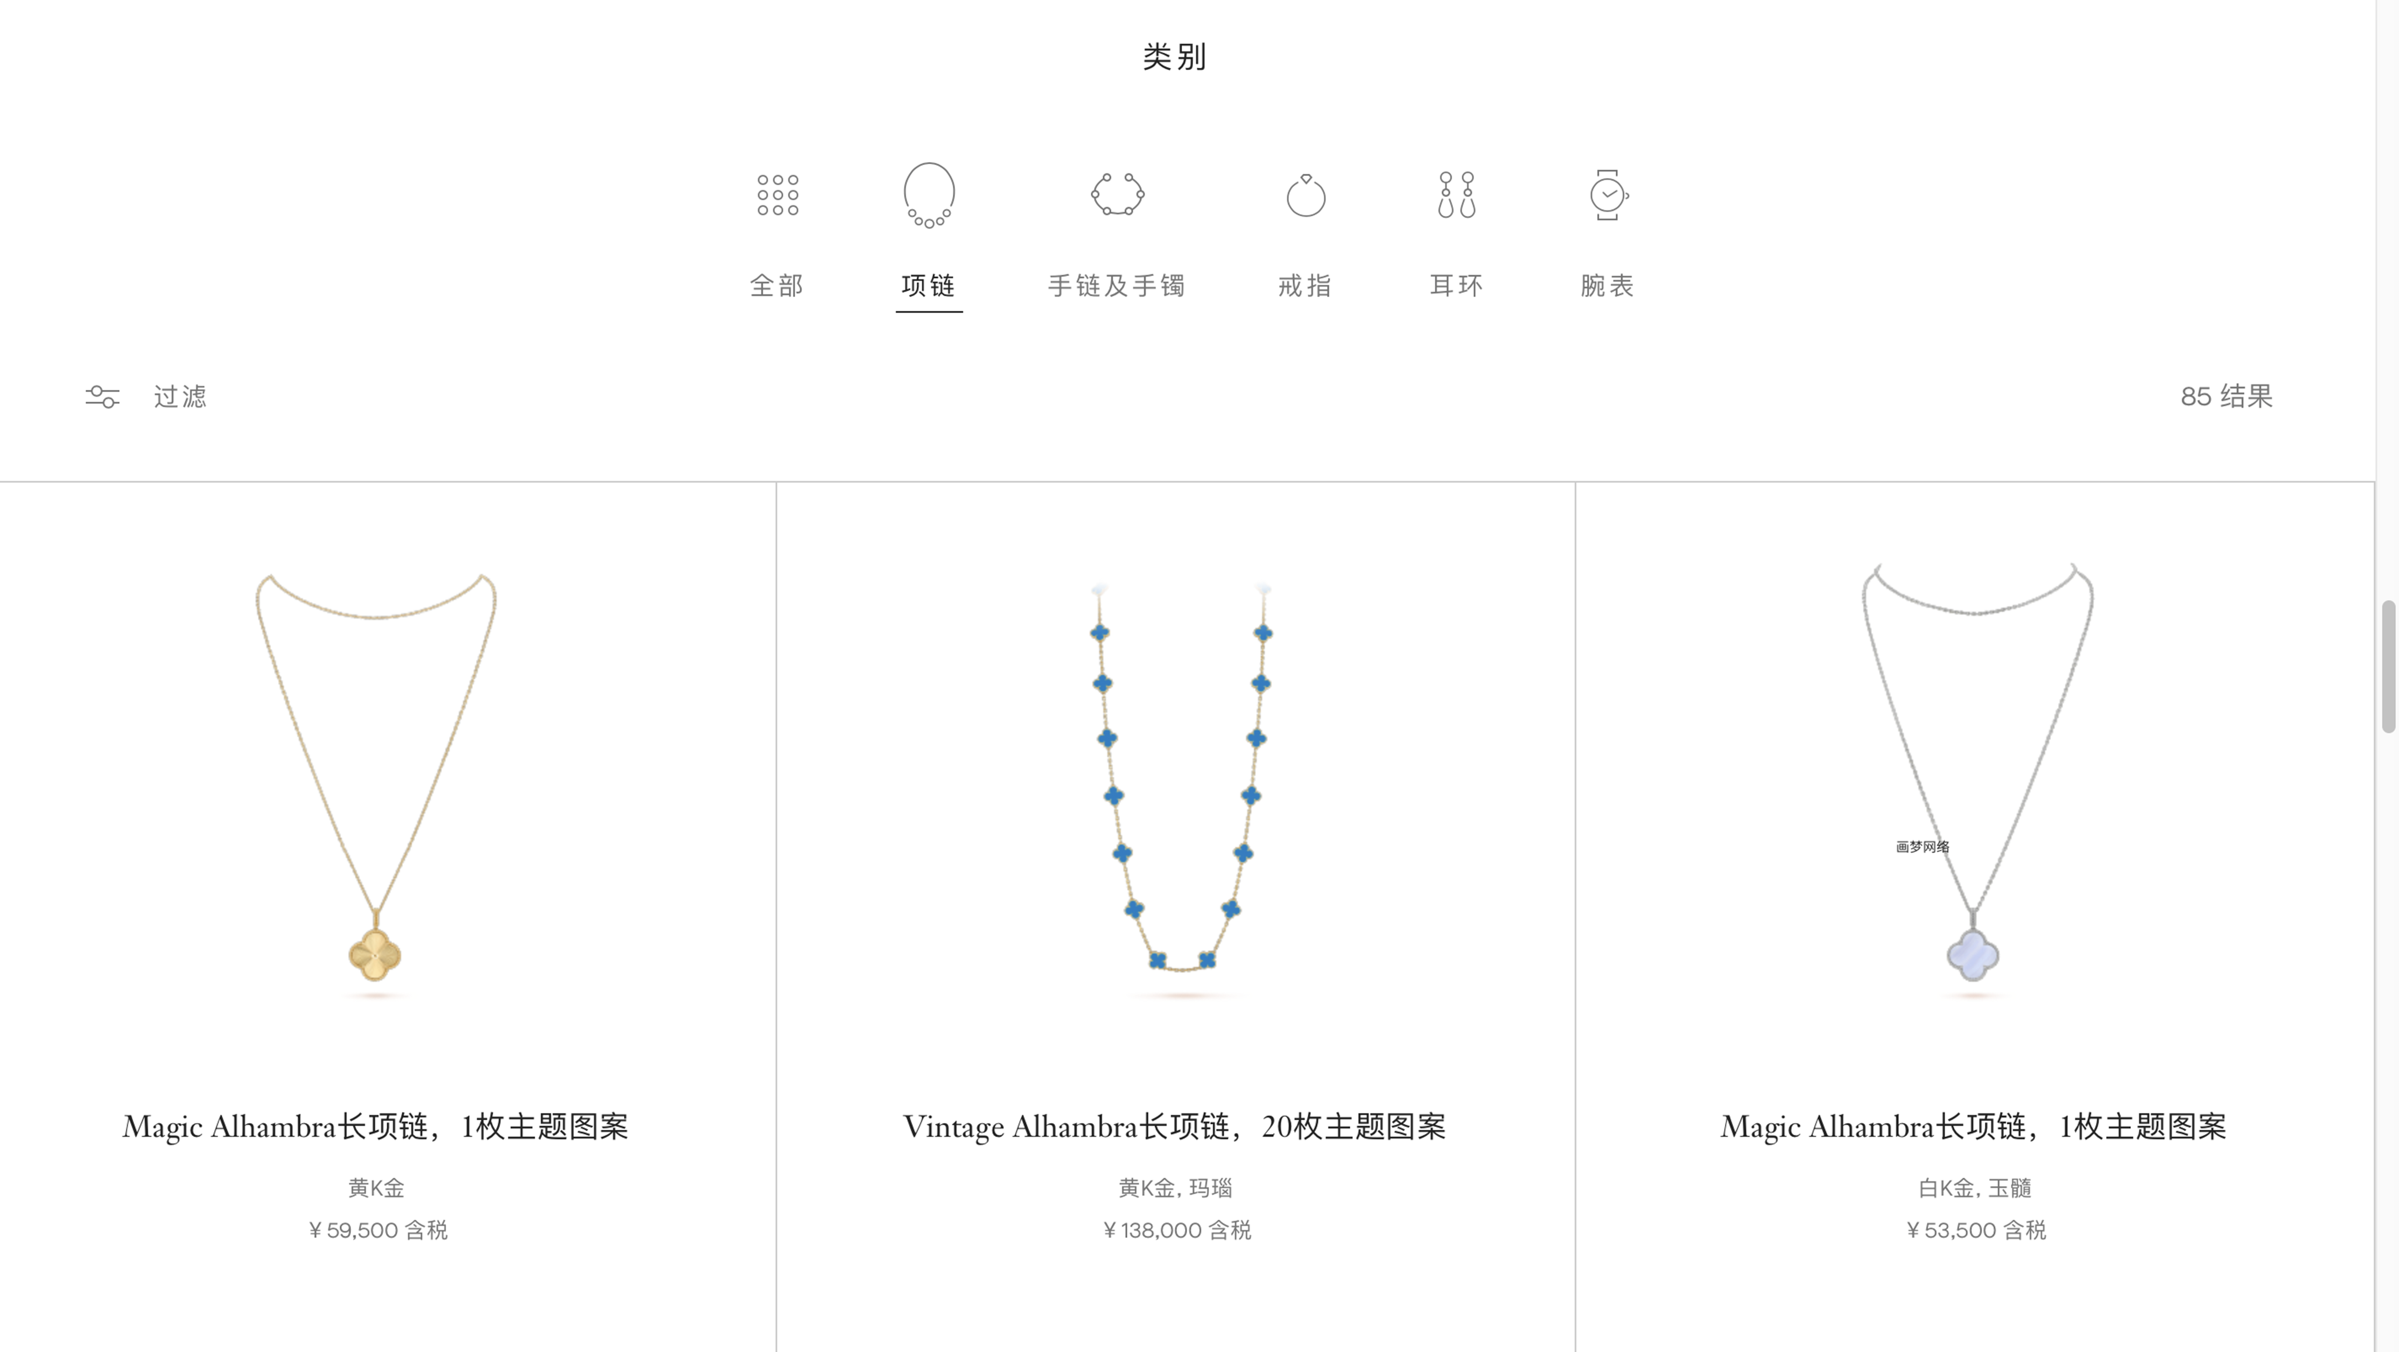Click the 类别 heading
This screenshot has width=2399, height=1352.
coord(1175,57)
